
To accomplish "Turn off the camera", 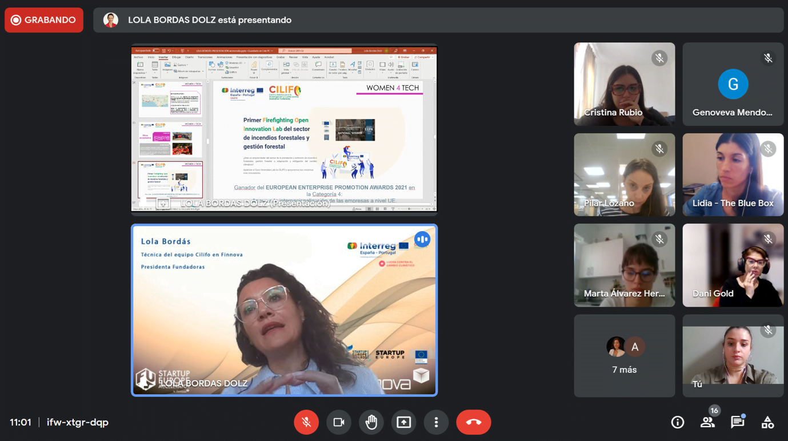I will 339,422.
